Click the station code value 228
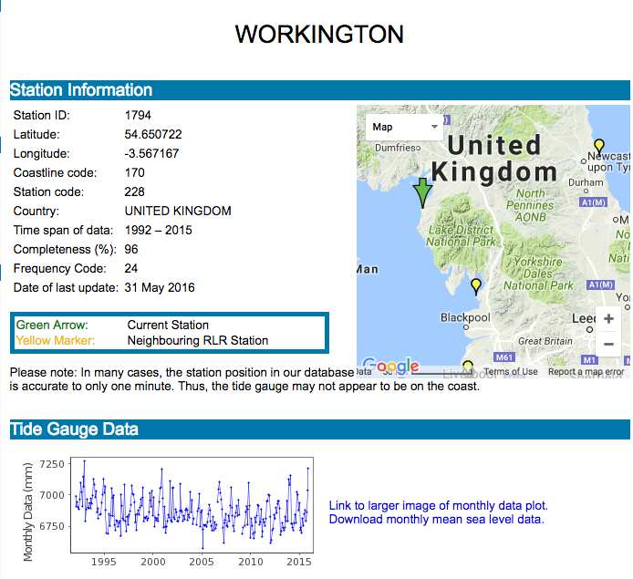 click(134, 191)
